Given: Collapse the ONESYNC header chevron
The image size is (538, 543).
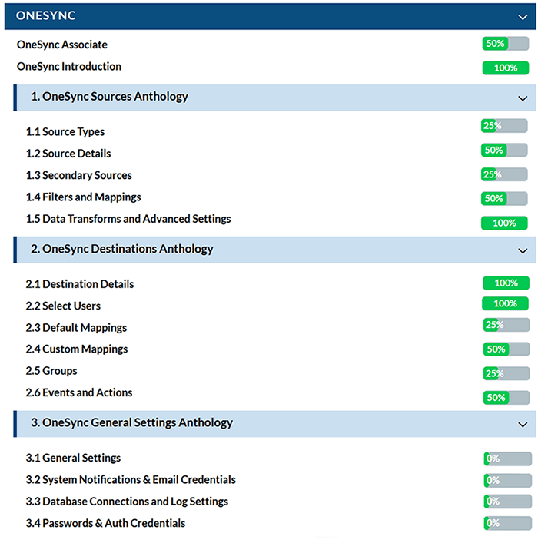Looking at the screenshot, I should coord(523,17).
